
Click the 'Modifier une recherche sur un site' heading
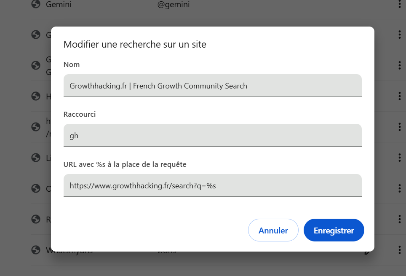[135, 44]
